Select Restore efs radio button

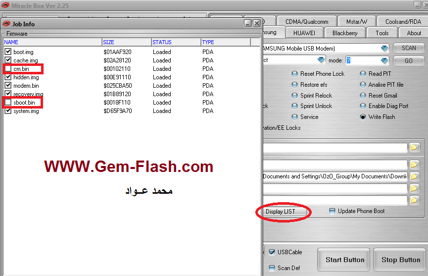[294, 85]
